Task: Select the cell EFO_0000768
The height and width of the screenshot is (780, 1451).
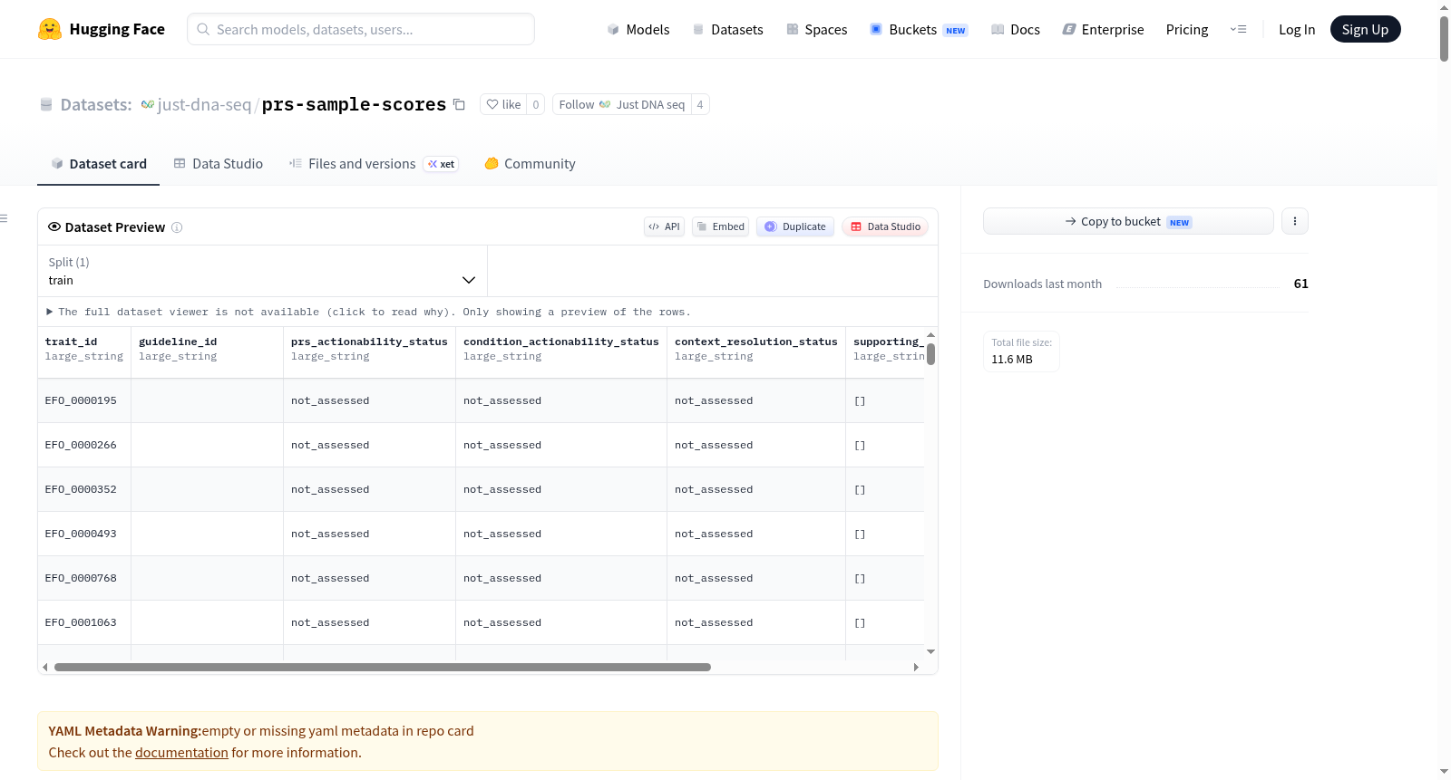Action: [84, 578]
